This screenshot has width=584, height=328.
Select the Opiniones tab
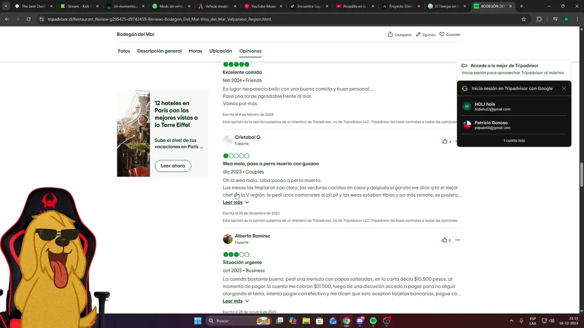point(250,51)
